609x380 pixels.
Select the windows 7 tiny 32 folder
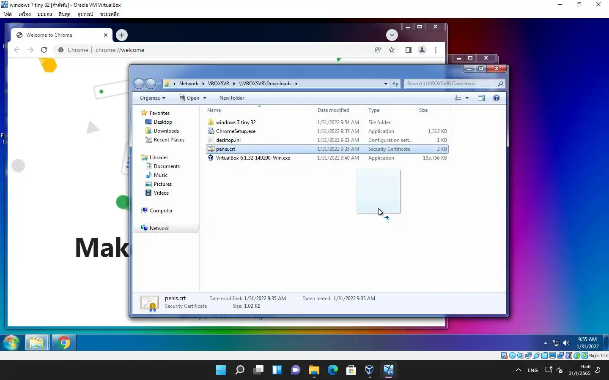point(327,122)
